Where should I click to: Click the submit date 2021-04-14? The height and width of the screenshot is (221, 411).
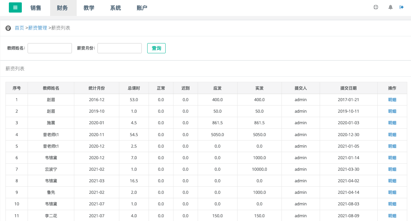[349, 192]
